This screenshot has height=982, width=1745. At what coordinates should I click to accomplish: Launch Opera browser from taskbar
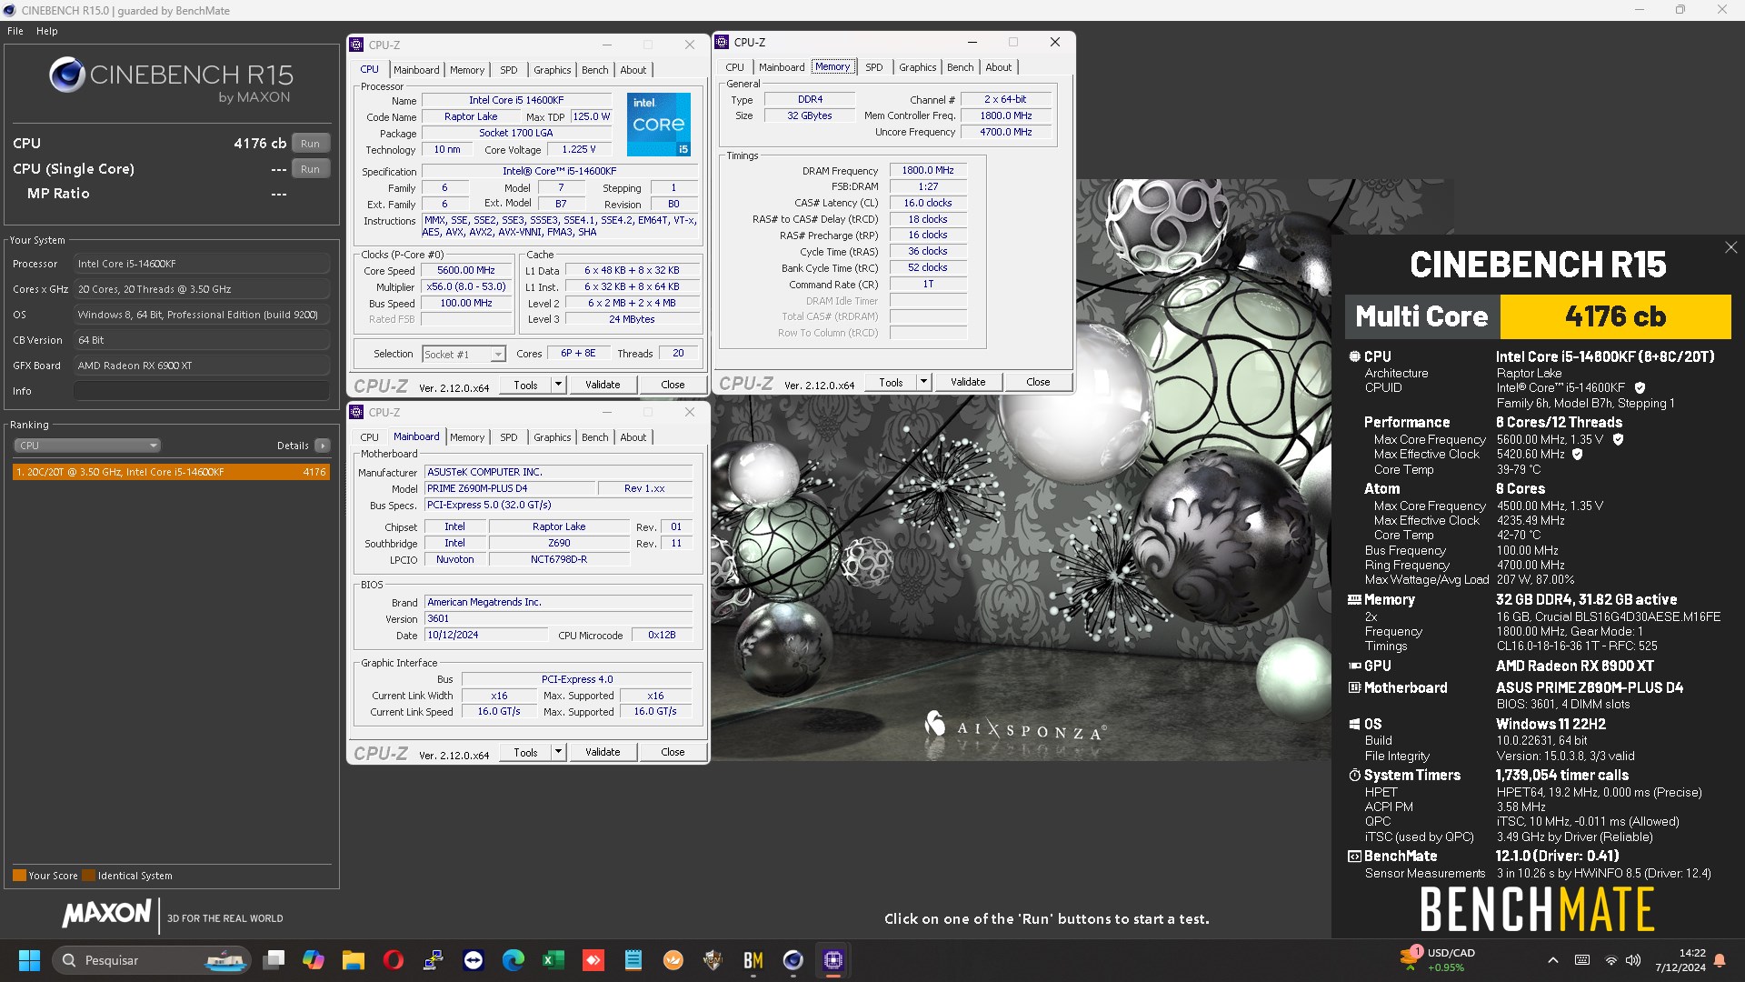click(x=394, y=960)
